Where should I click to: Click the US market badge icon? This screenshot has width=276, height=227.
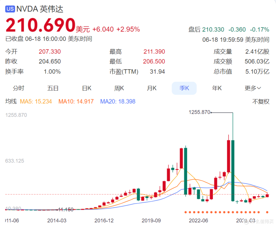pyautogui.click(x=10, y=9)
